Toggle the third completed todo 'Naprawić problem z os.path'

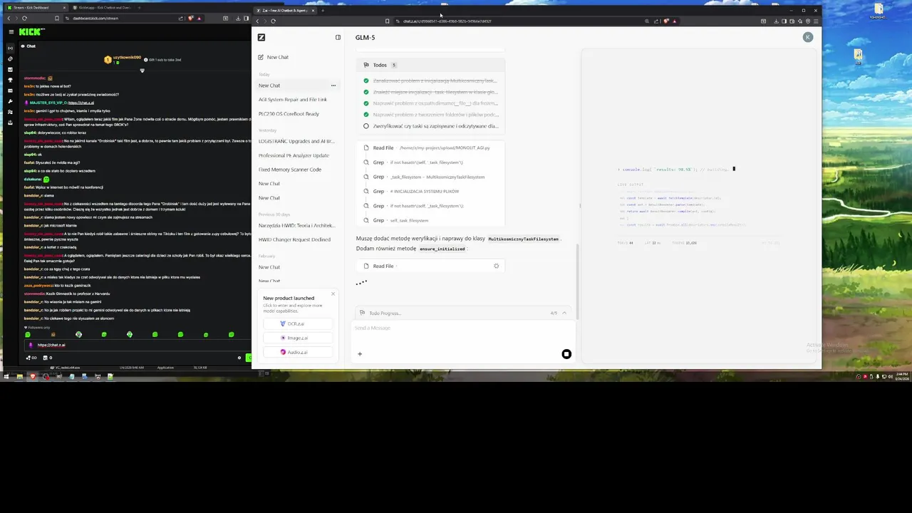[366, 103]
